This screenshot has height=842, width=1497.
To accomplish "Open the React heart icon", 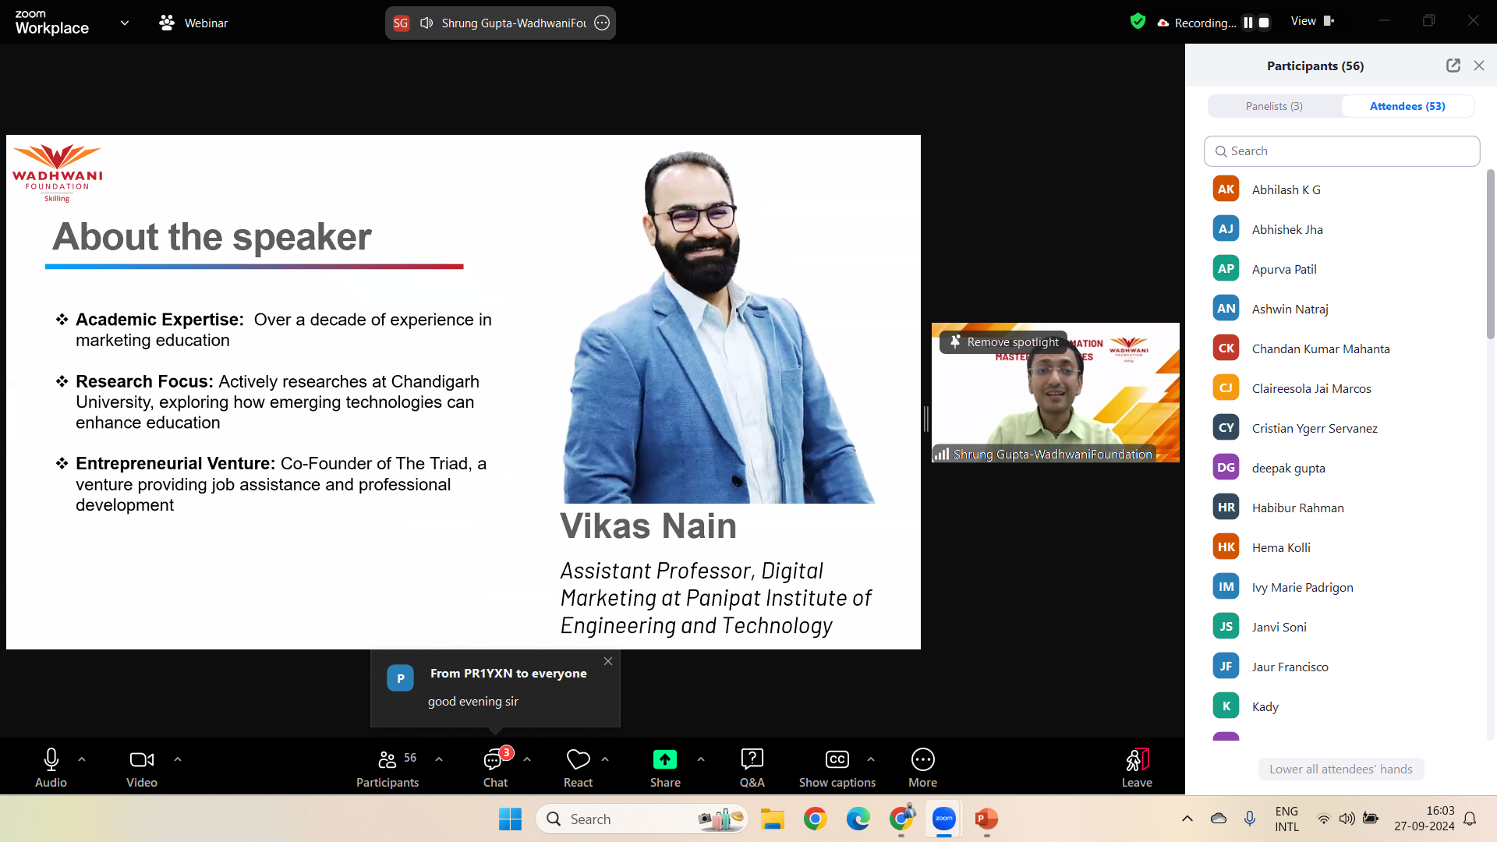I will [578, 759].
